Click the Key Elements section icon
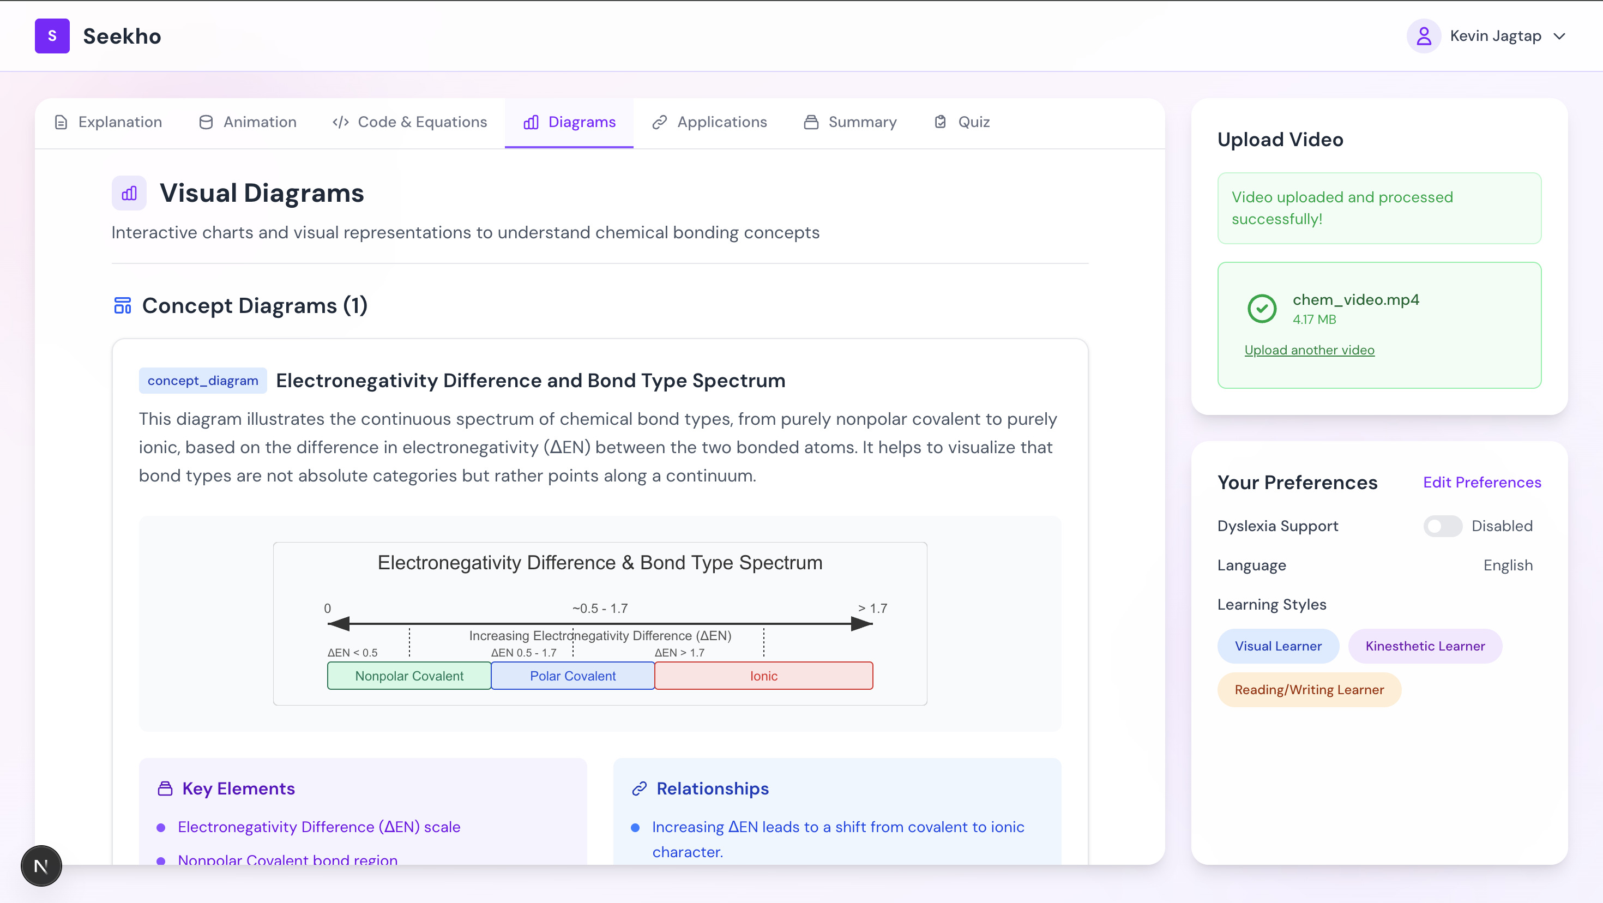Image resolution: width=1603 pixels, height=903 pixels. coord(165,788)
